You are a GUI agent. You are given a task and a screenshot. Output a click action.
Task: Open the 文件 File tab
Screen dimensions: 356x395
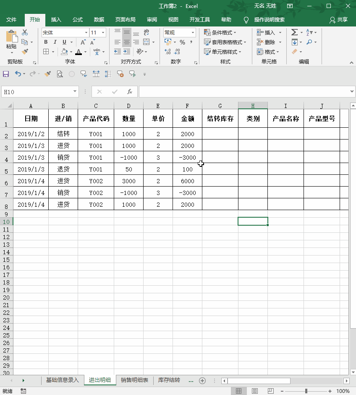pyautogui.click(x=11, y=20)
